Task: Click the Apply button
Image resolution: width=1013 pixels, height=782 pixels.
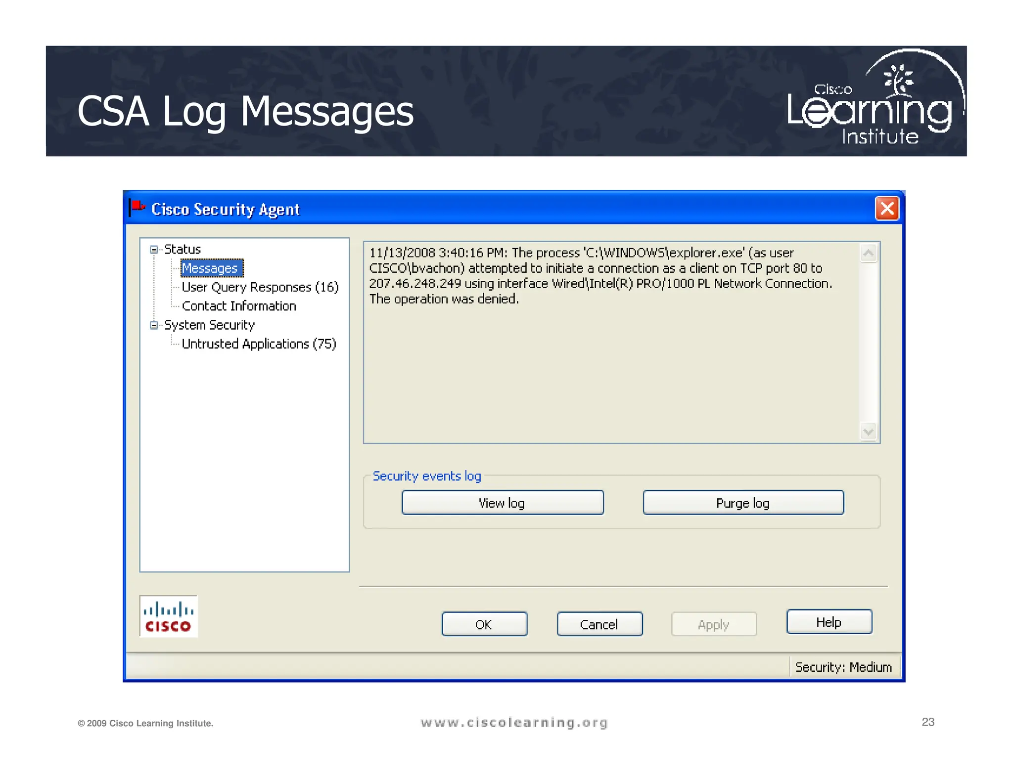Action: tap(714, 624)
